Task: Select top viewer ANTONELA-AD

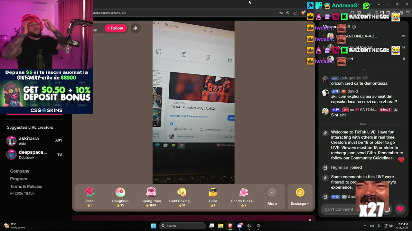Action: pyautogui.click(x=361, y=36)
